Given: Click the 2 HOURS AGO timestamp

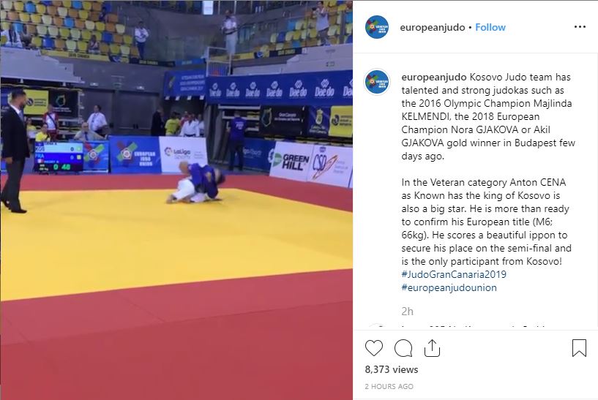Looking at the screenshot, I should (x=389, y=386).
